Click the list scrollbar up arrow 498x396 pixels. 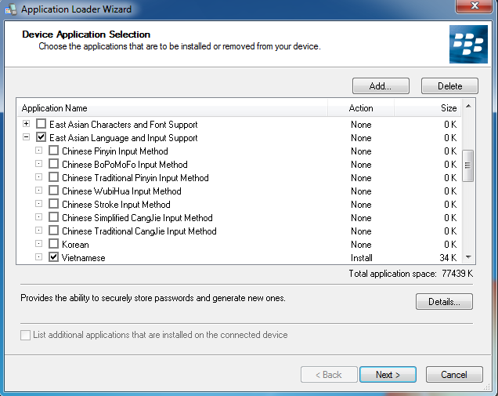468,107
